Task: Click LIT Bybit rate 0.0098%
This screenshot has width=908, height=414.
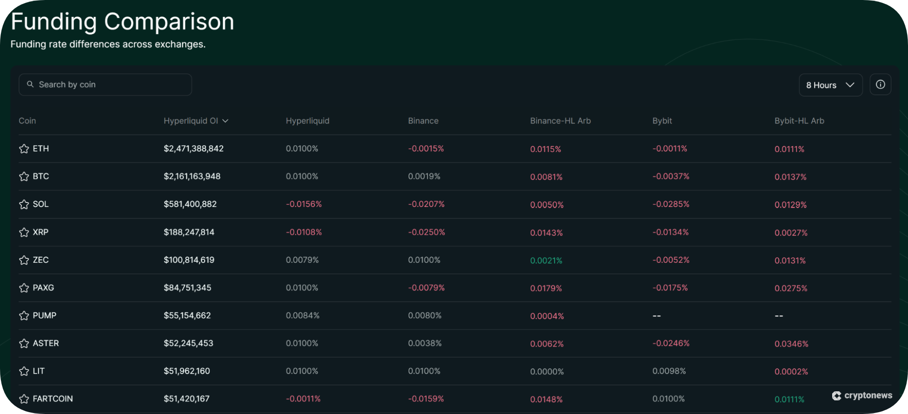Action: 669,371
